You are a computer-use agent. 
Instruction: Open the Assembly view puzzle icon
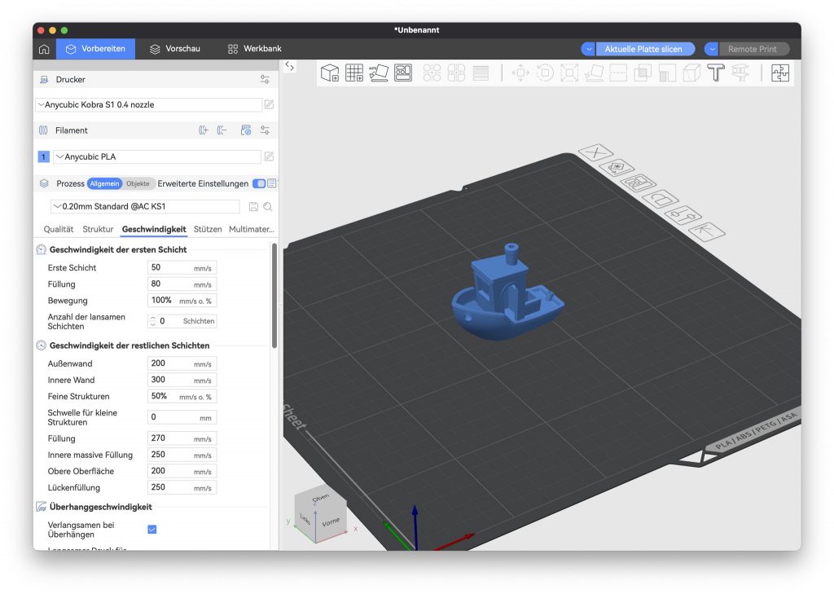pyautogui.click(x=779, y=73)
